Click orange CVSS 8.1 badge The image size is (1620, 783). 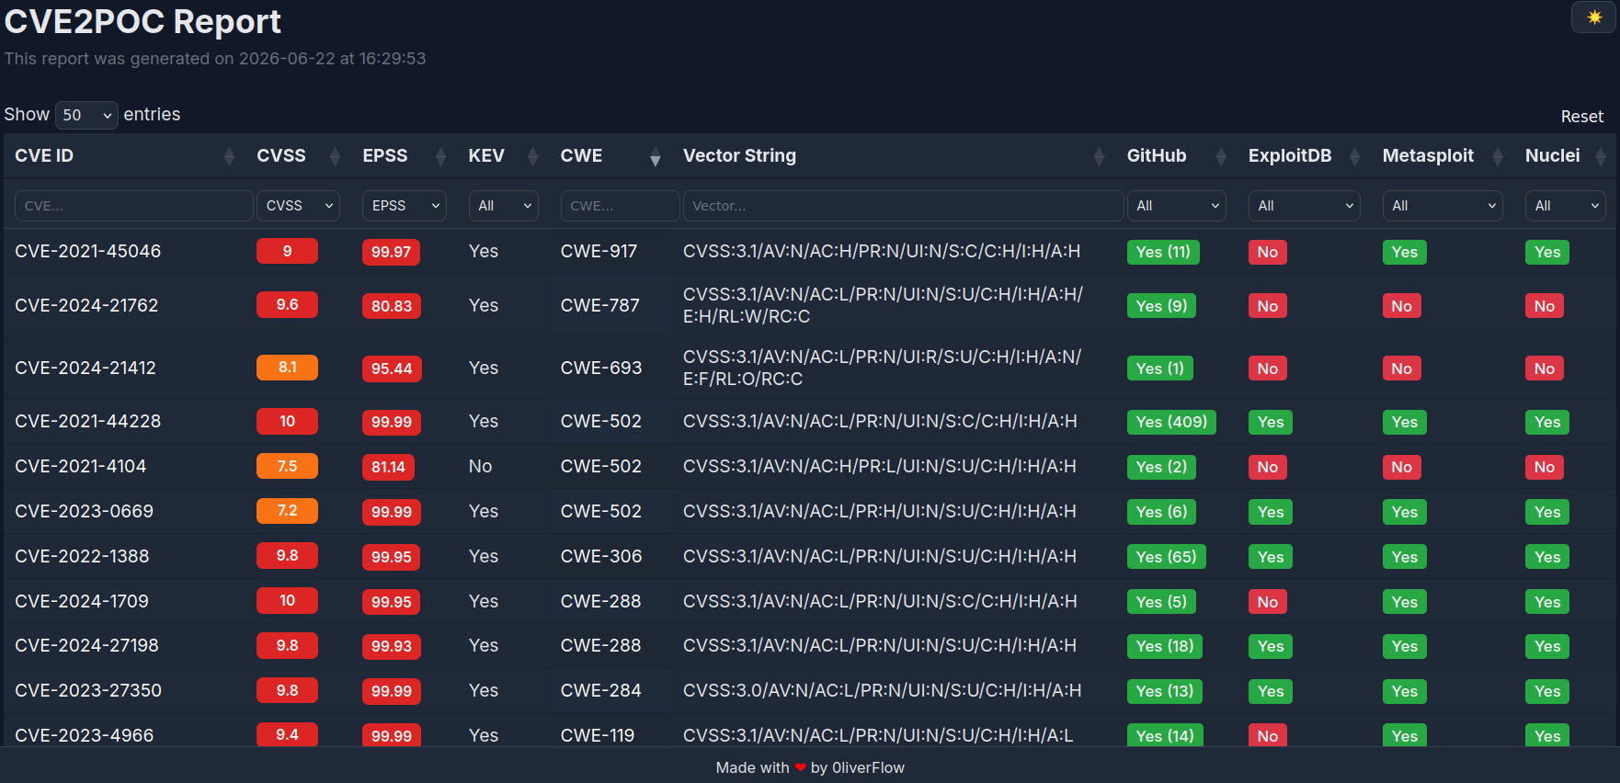click(287, 368)
